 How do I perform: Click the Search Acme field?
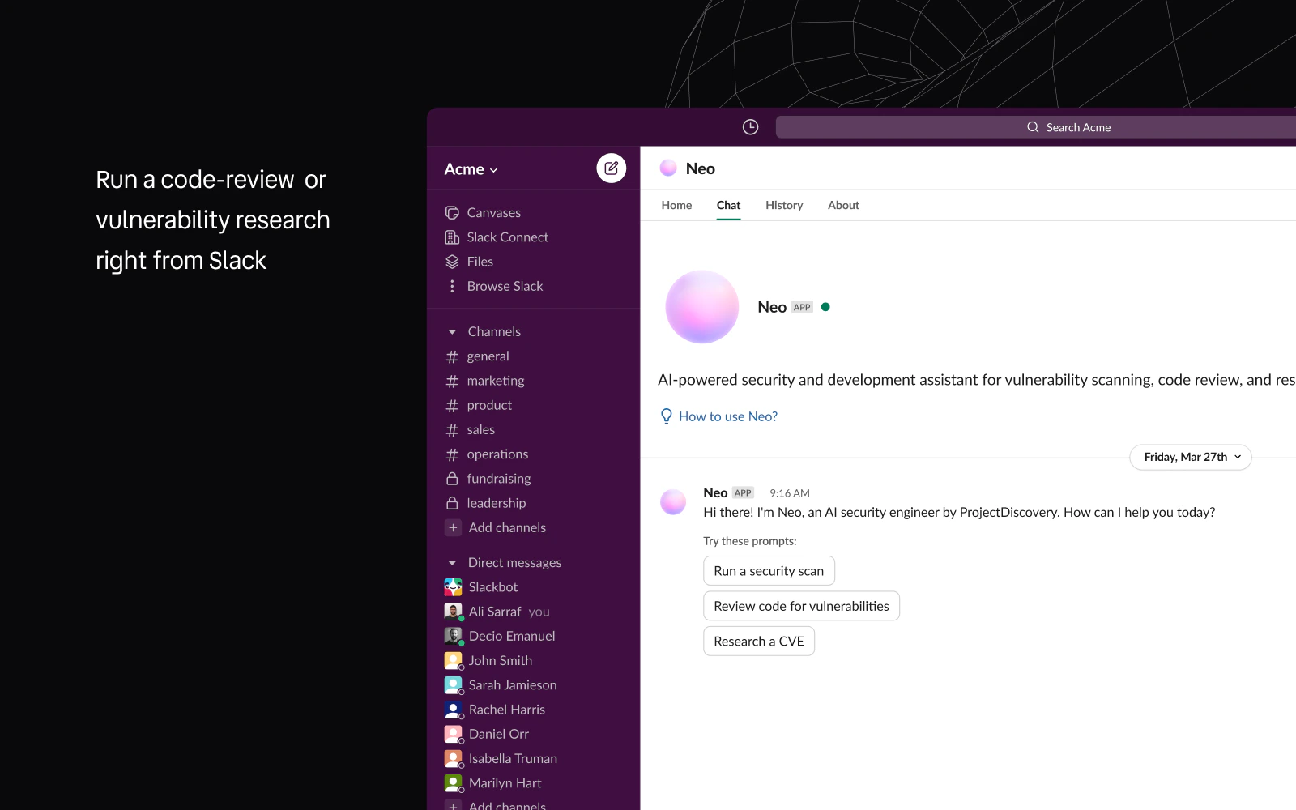click(1036, 127)
